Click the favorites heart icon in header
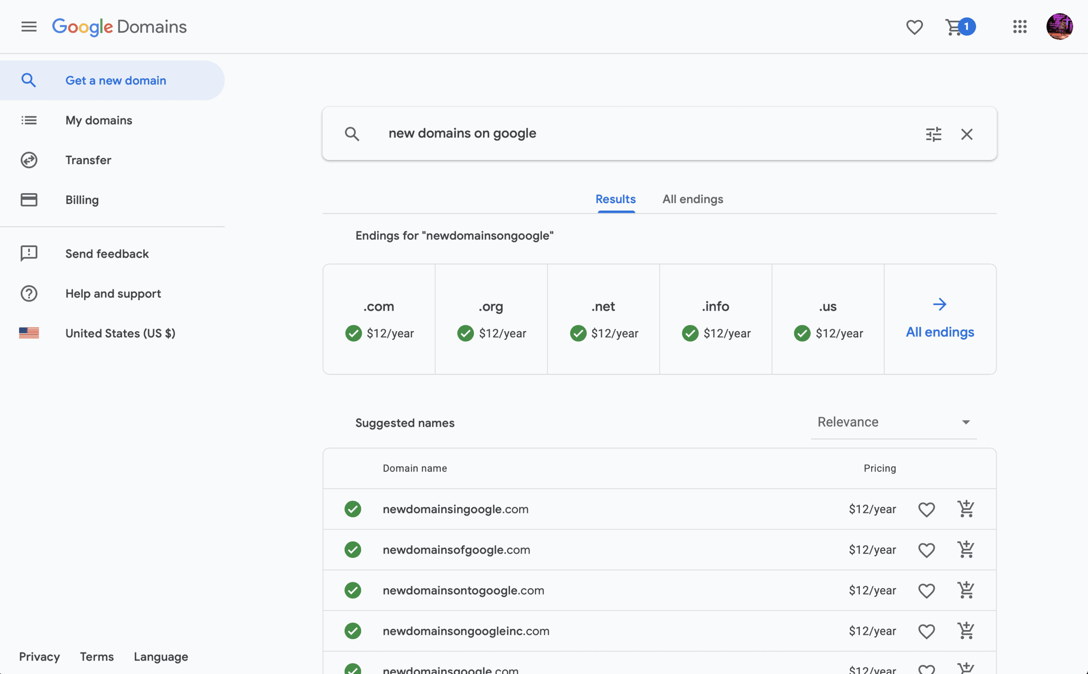Screen dimensions: 1088x674 (x=914, y=26)
